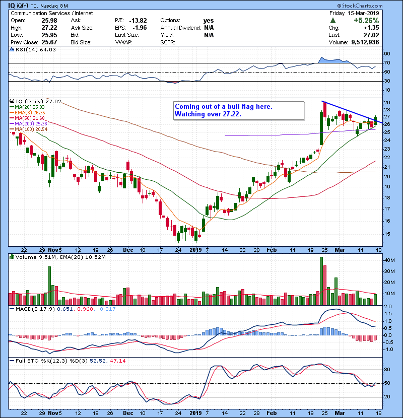The height and width of the screenshot is (418, 403).
Task: Click the Volume figure 9,512,936
Action: click(x=365, y=42)
